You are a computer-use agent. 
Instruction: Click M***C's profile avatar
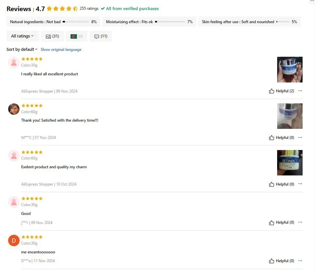click(x=14, y=109)
